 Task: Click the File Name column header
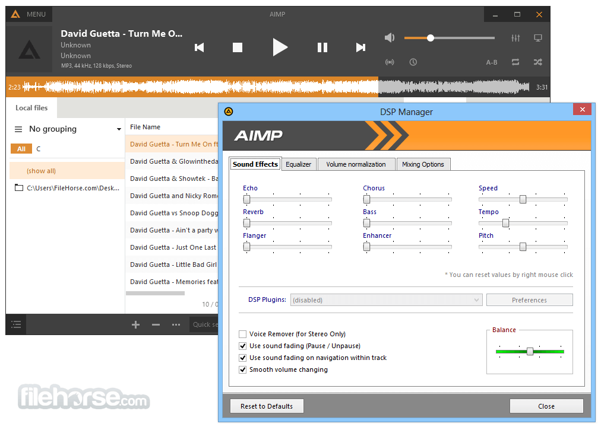pyautogui.click(x=145, y=127)
